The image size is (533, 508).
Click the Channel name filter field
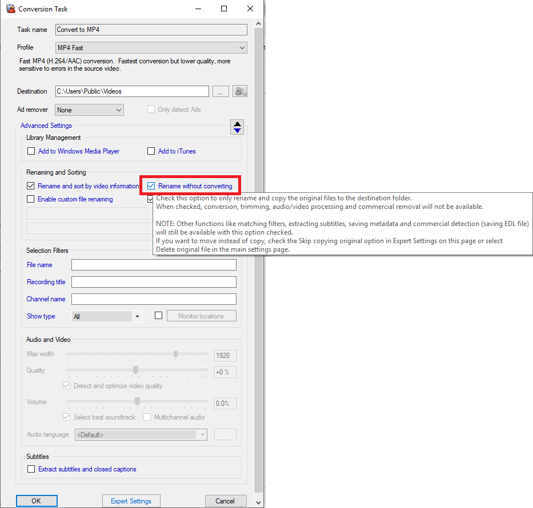pos(154,299)
